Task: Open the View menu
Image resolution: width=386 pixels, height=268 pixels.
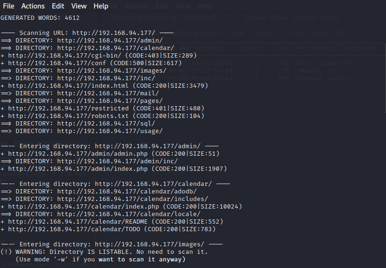Action: 79,6
